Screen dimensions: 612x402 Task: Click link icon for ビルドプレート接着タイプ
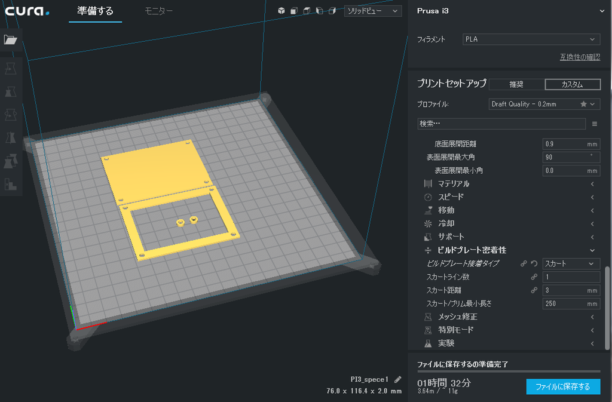[524, 263]
